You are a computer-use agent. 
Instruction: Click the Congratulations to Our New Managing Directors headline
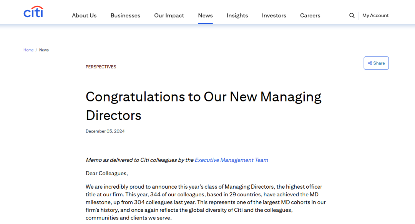pos(203,106)
